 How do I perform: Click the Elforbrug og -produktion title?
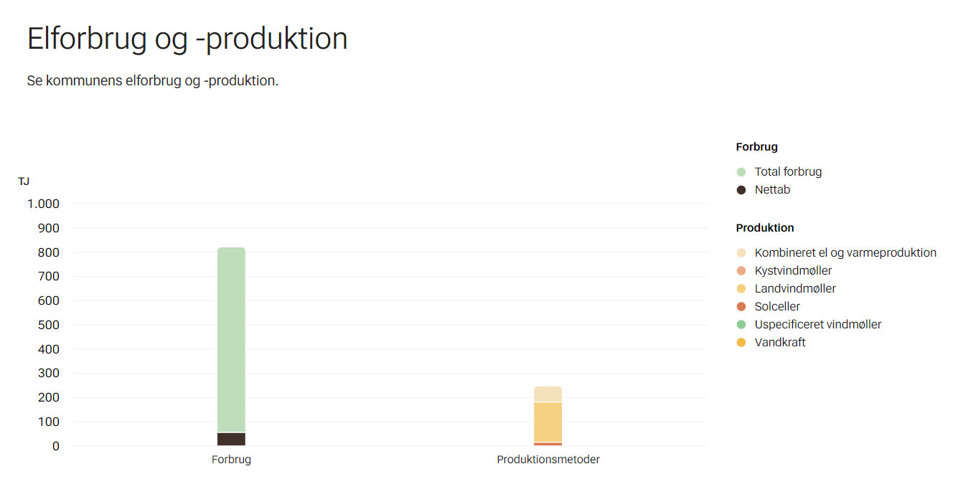click(187, 39)
